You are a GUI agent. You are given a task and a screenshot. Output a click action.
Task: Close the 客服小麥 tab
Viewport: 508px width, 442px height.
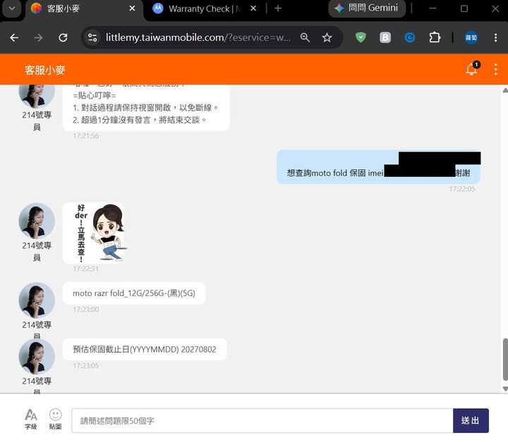point(132,8)
